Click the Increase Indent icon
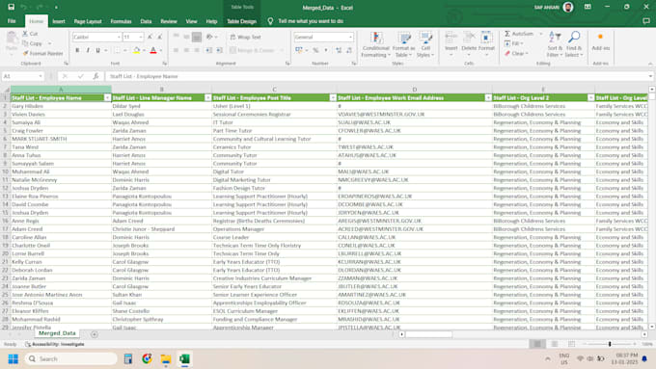Screen dimensions: 656x369 pyautogui.click(x=219, y=50)
